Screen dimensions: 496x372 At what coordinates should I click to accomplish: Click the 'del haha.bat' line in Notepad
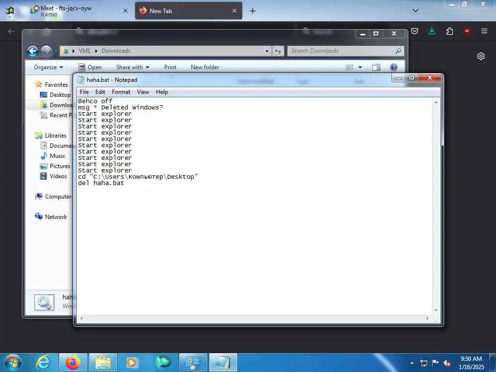coord(101,183)
